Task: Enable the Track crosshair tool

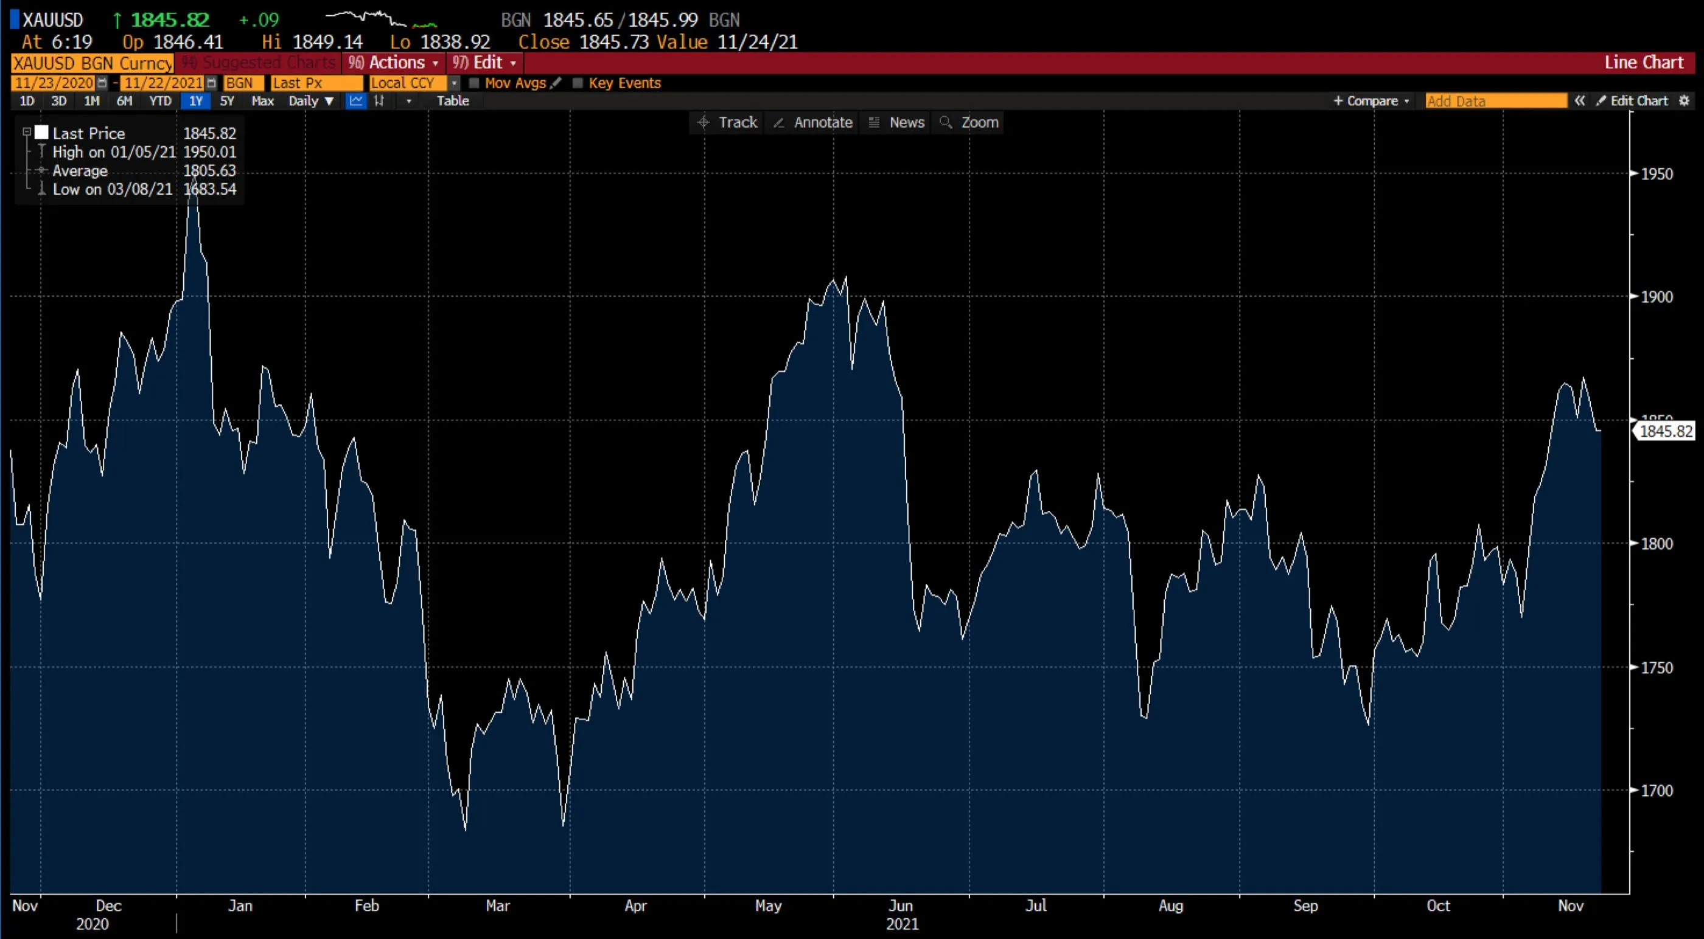Action: [x=726, y=122]
